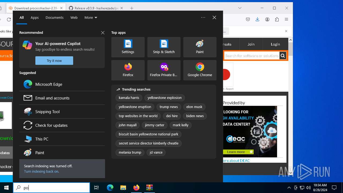Screen dimensions: 343x193
Task: Search trending top websites in the world
Action: click(138, 116)
